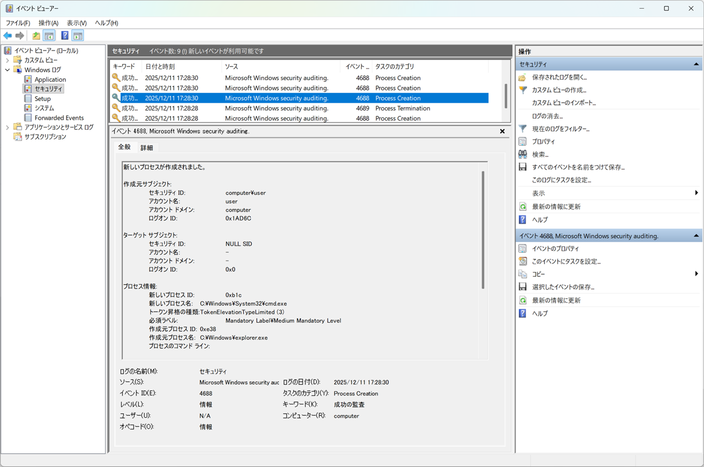Click the back arrow in the toolbar
This screenshot has width=704, height=467.
(8, 36)
